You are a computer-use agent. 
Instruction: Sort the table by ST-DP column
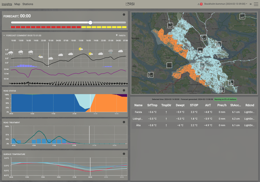pos(194,105)
